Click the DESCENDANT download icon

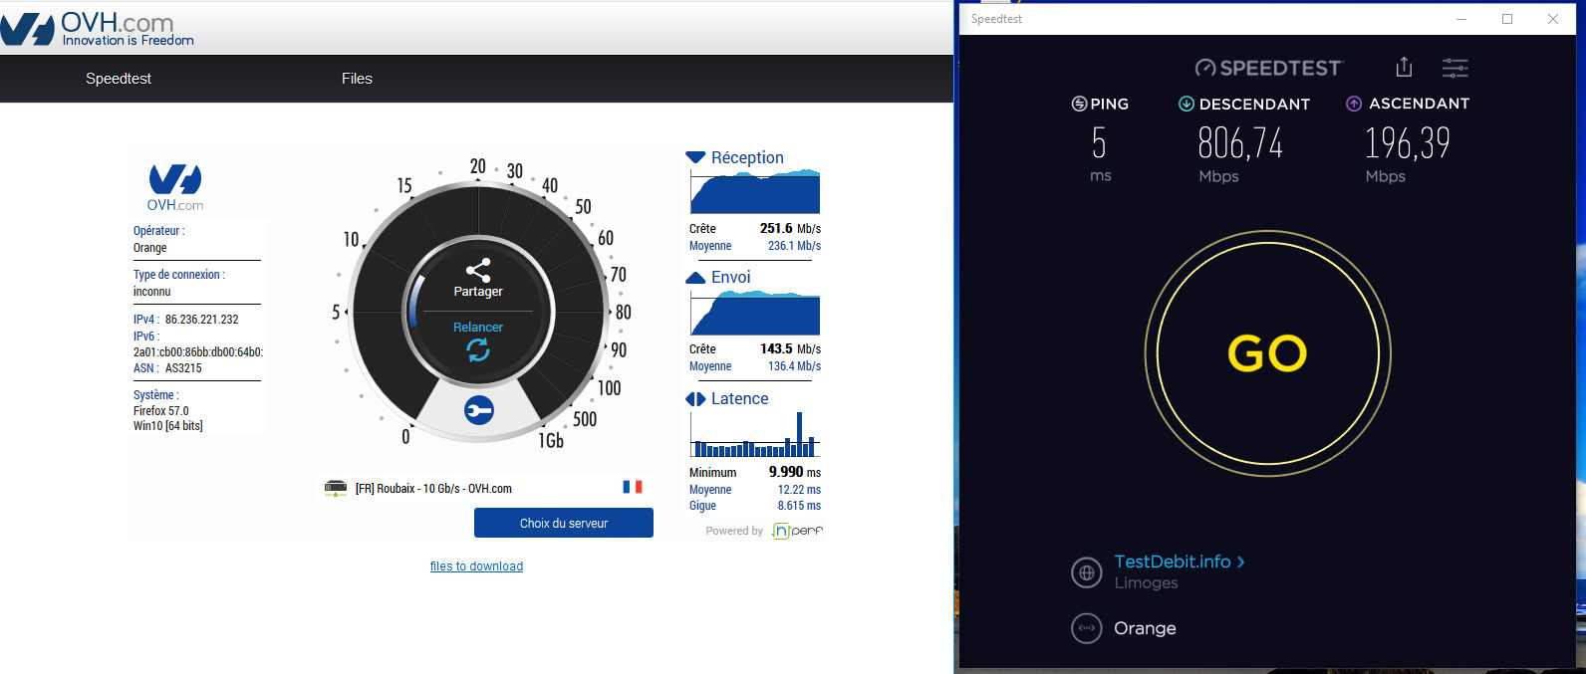[x=1187, y=104]
